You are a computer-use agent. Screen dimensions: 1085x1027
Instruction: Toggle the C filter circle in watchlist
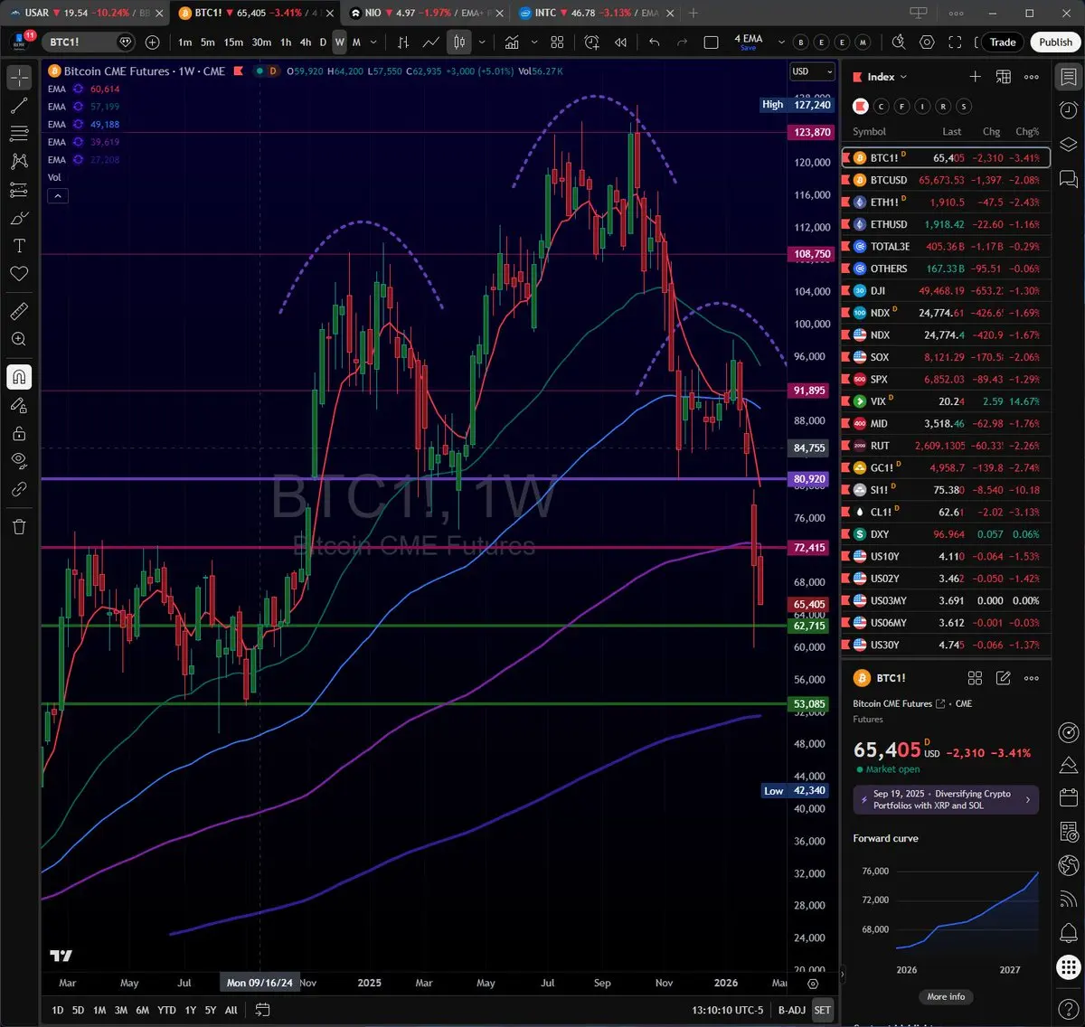coord(881,107)
